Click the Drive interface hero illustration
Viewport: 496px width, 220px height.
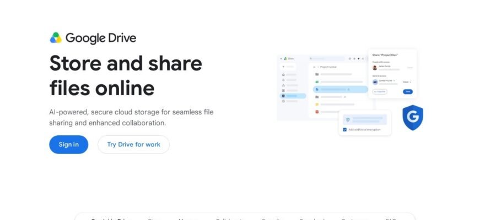tap(350, 92)
